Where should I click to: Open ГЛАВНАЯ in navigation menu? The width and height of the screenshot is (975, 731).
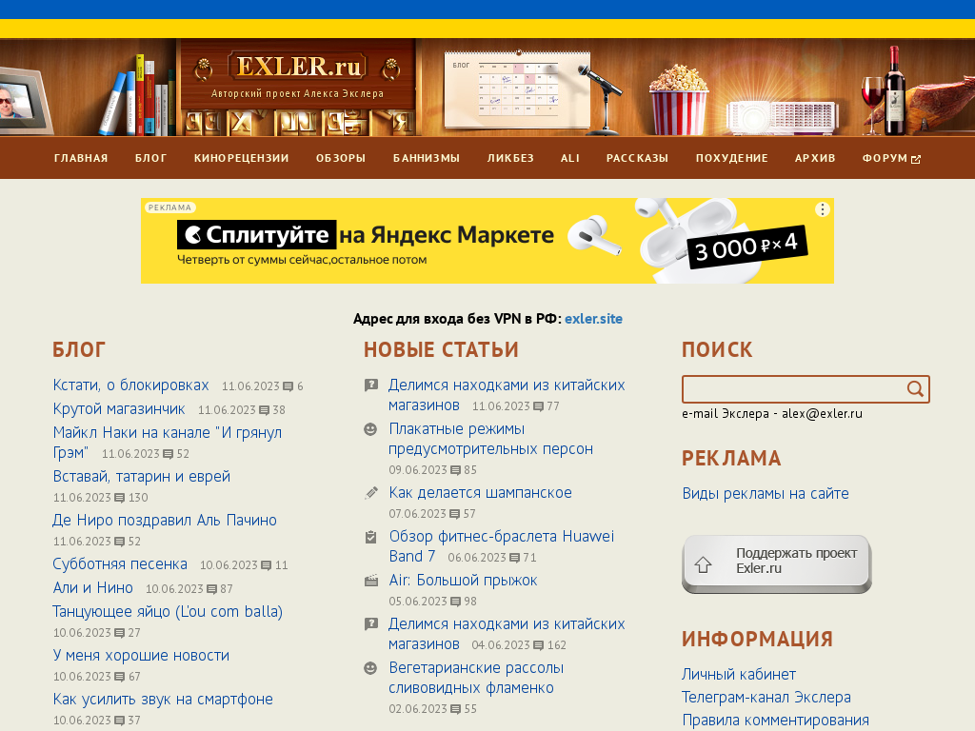coord(81,159)
